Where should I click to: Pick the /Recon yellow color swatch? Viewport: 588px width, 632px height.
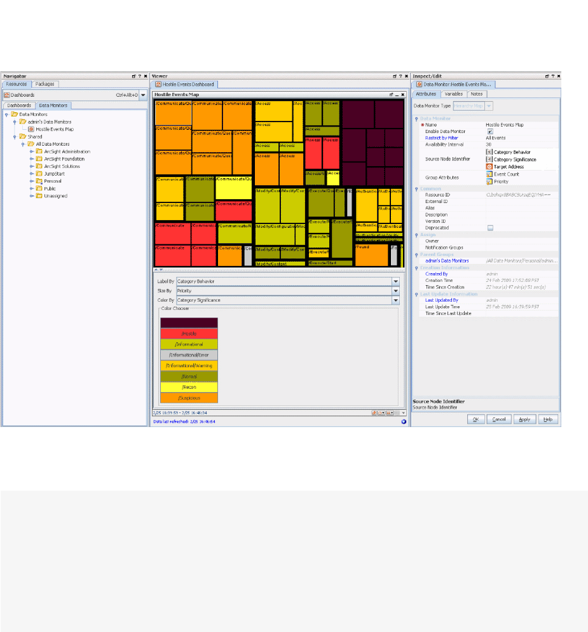coord(189,388)
